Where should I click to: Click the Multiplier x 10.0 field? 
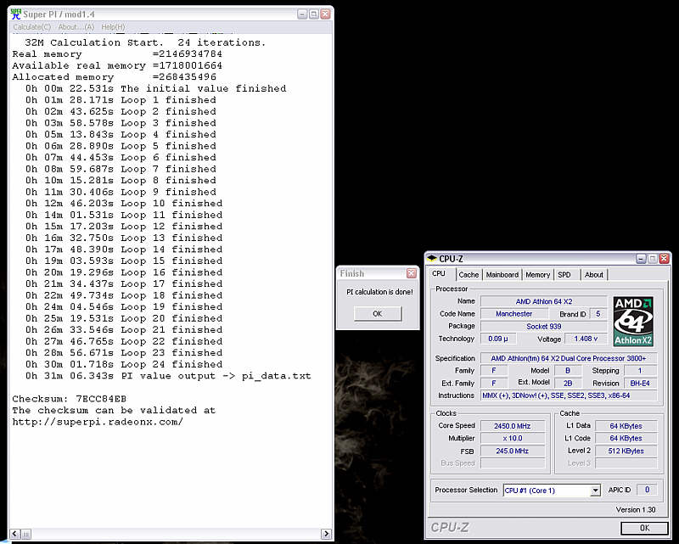click(513, 438)
